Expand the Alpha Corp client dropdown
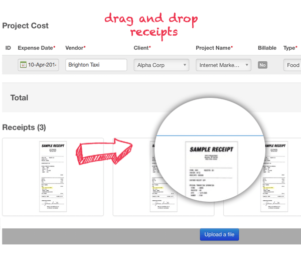The width and height of the screenshot is (301, 262). [x=161, y=65]
